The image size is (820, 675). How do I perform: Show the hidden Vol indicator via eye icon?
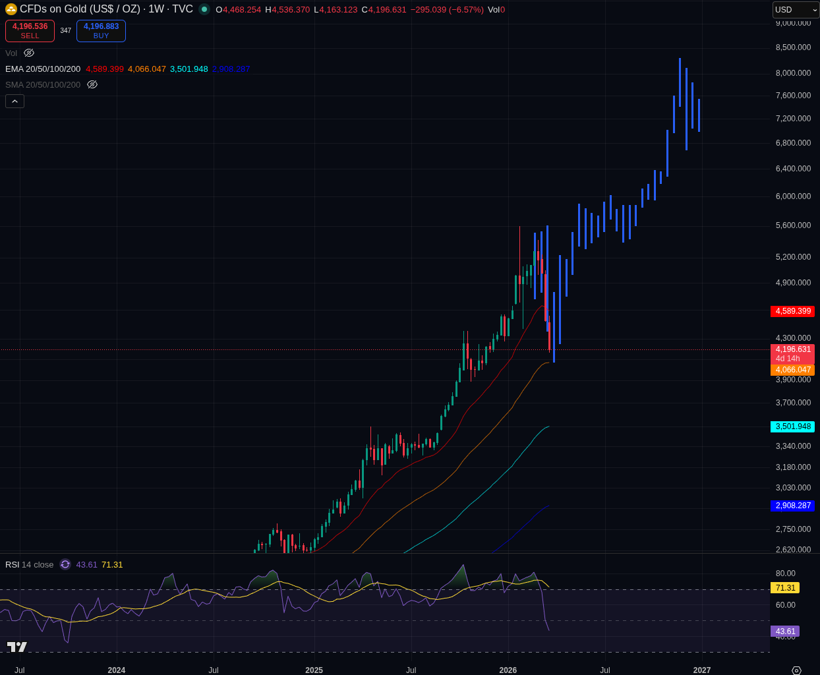(29, 53)
